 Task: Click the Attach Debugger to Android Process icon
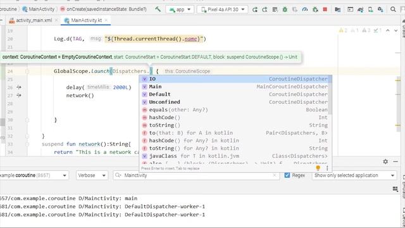pos(315,9)
